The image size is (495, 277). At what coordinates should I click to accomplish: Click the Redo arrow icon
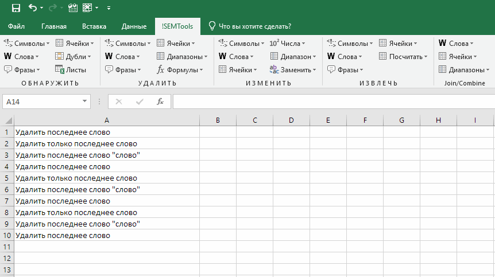tap(53, 7)
